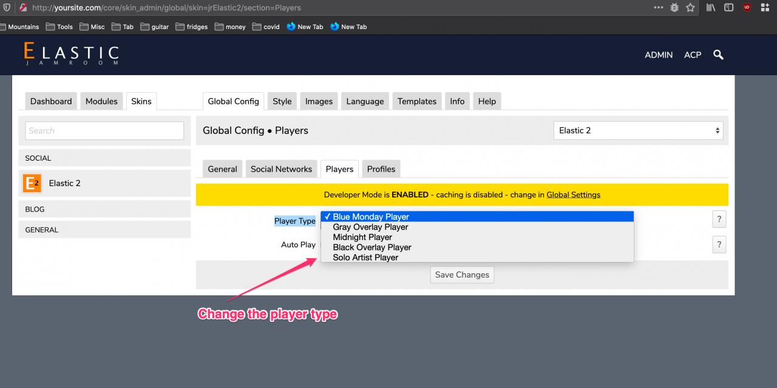The image size is (777, 388).
Task: Open the Elastic 2 skin selector dropdown
Action: click(638, 130)
